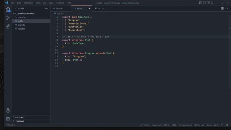The width and height of the screenshot is (231, 130).
Task: Open lexer.ts from the file explorer
Action: tap(31, 25)
